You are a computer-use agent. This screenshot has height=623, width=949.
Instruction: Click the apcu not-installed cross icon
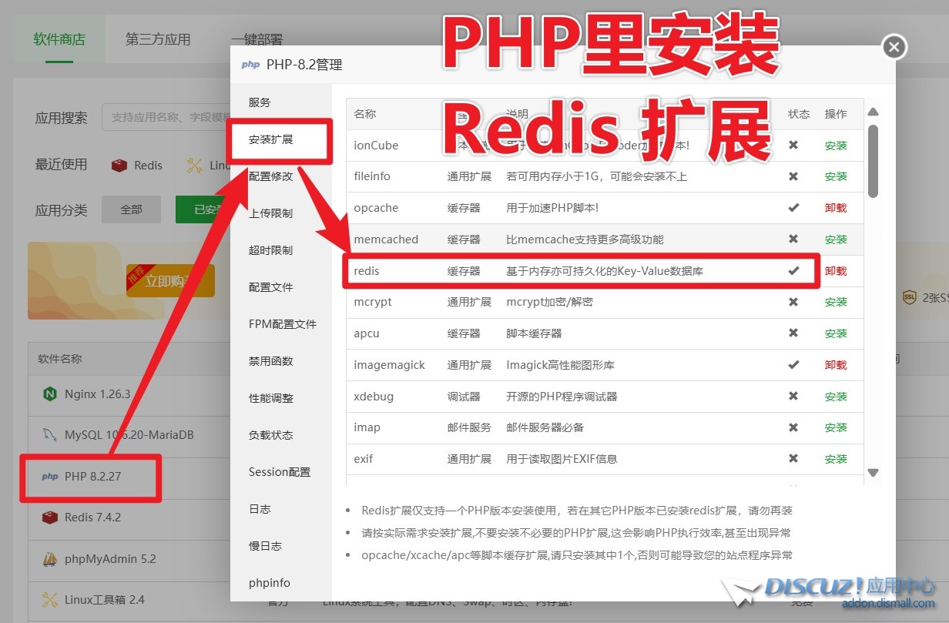[x=793, y=333]
